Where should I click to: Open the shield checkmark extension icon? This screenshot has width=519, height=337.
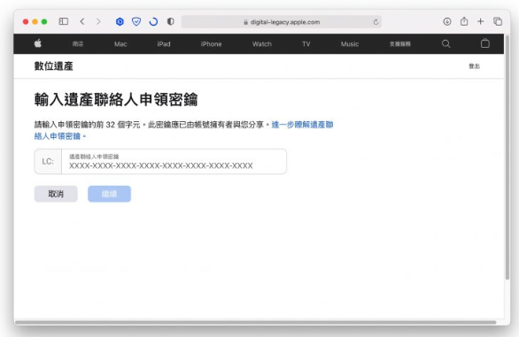(x=136, y=22)
